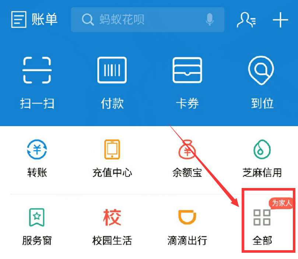Open the contacts person icon
Viewport: 298px width, 259px height.
(246, 20)
